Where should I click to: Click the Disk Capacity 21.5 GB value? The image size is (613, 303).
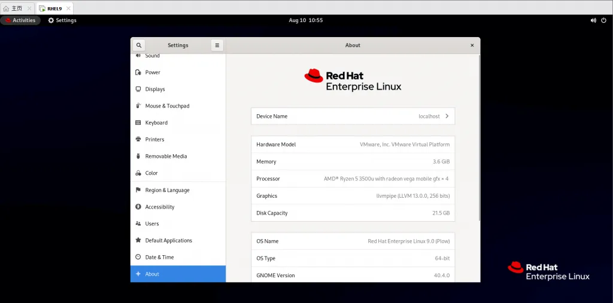(441, 213)
